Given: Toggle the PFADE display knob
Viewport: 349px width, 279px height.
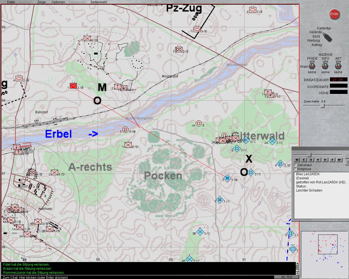Looking at the screenshot, I should (312, 66).
